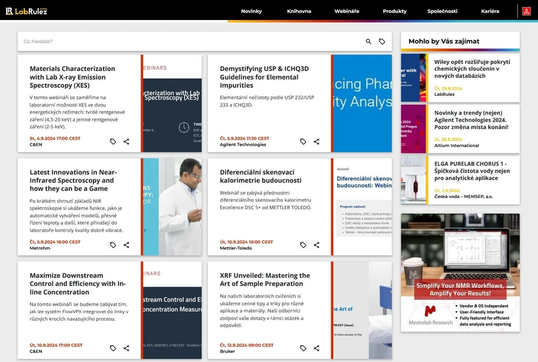The width and height of the screenshot is (538, 362).
Task: Share the Demystifying USP & ICHQ3D webinar
Action: 316,141
